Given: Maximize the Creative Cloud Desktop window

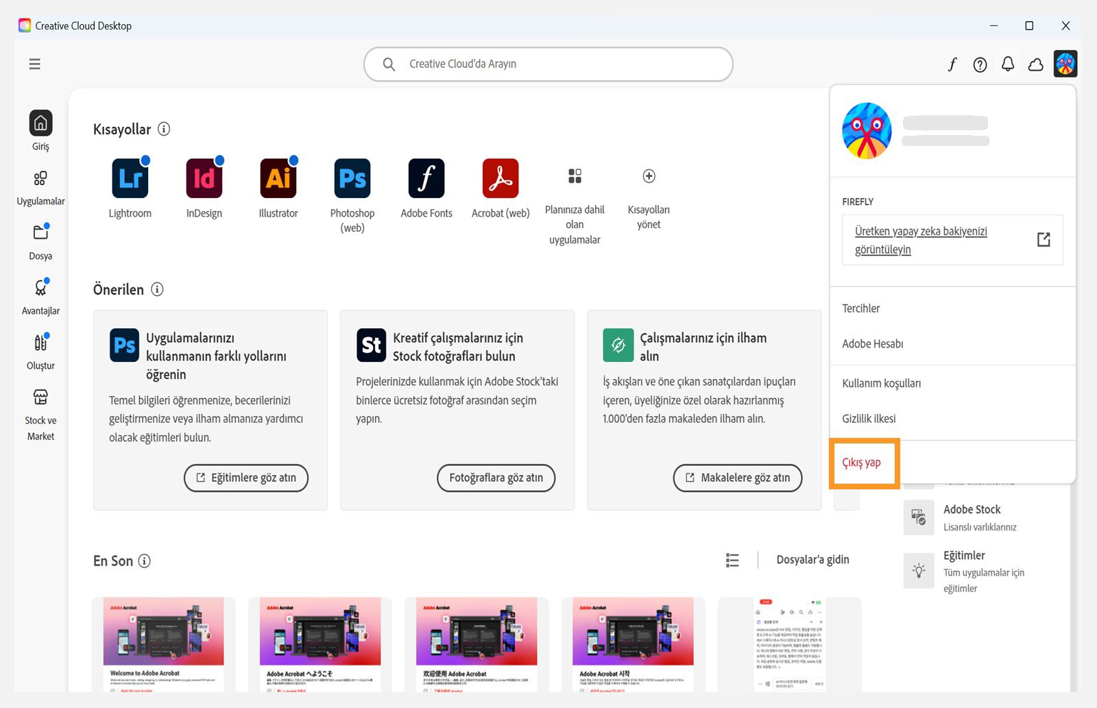Looking at the screenshot, I should click(1029, 25).
